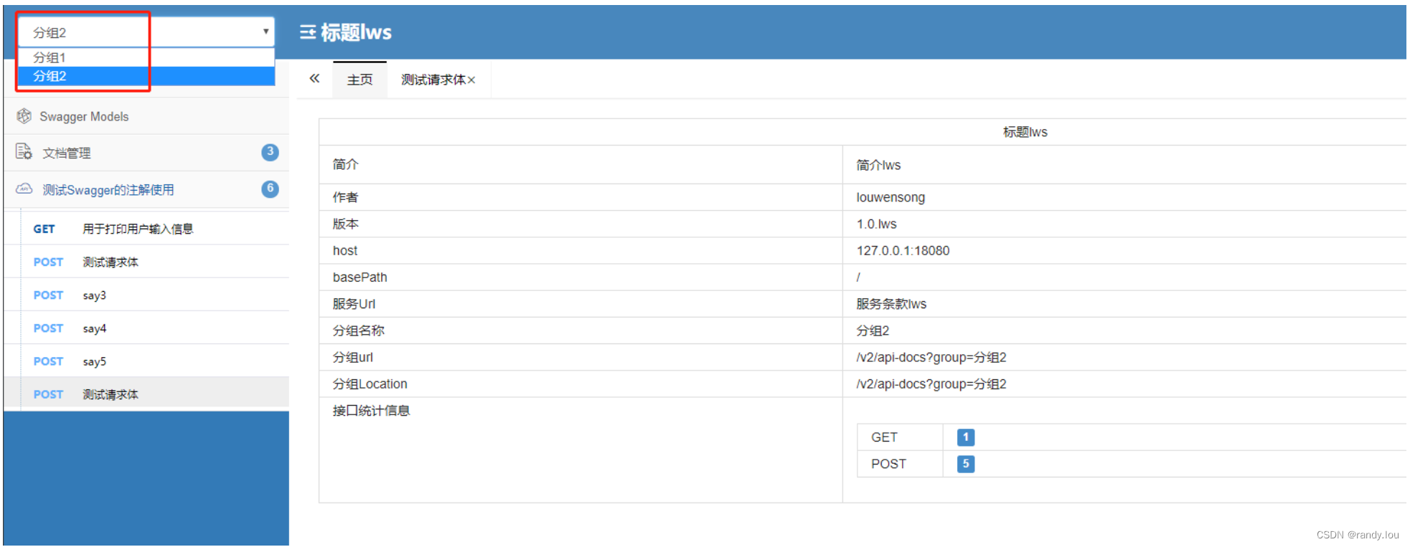This screenshot has width=1410, height=547.
Task: Switch to the 测试请求体 tab
Action: [433, 80]
